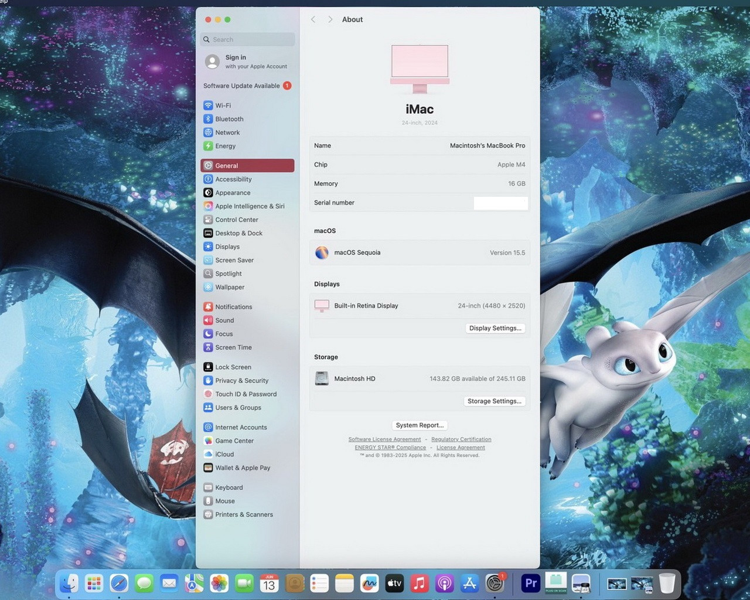Image resolution: width=750 pixels, height=600 pixels.
Task: Open Control Center via its sidebar icon
Action: click(208, 220)
